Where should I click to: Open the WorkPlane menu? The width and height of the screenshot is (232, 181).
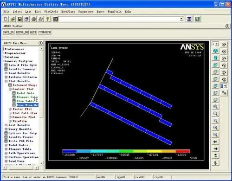[68, 12]
